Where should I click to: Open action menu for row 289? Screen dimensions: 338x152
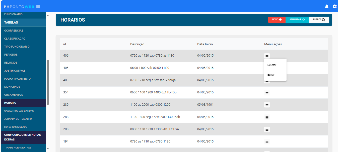point(267,105)
